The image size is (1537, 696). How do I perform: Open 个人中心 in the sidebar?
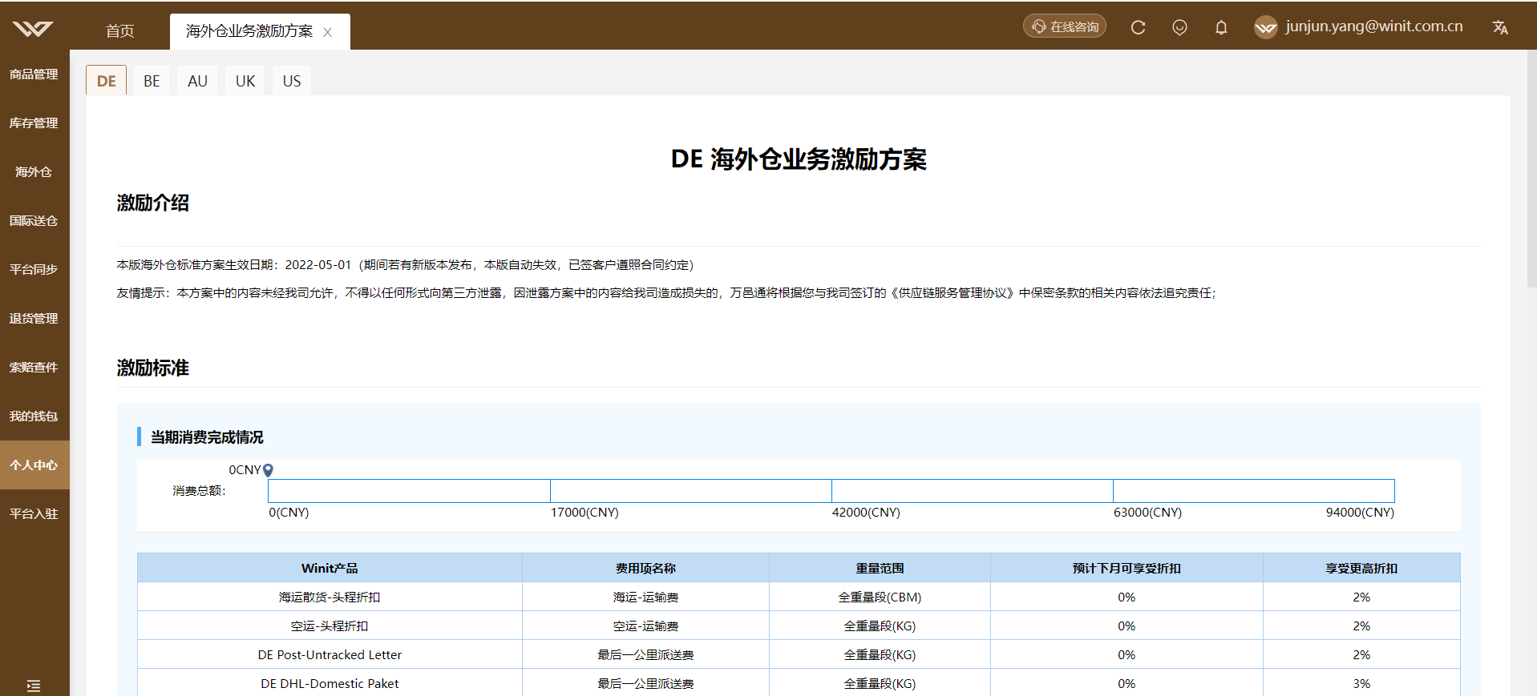coord(34,465)
